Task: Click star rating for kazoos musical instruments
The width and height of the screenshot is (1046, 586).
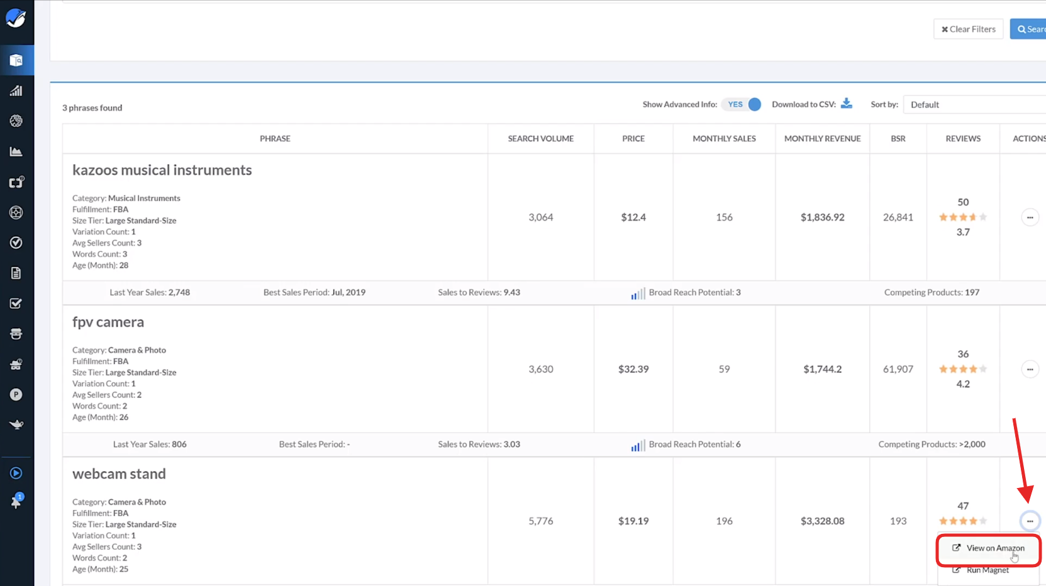Action: point(963,217)
